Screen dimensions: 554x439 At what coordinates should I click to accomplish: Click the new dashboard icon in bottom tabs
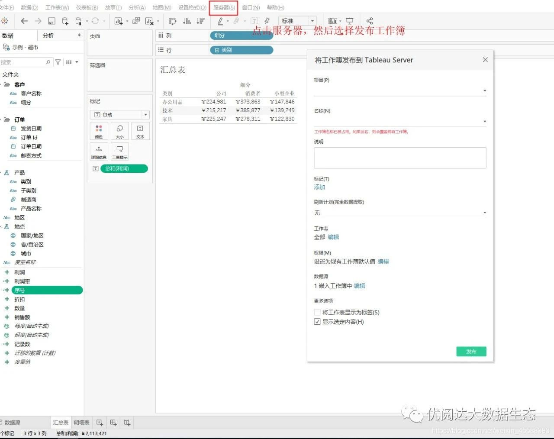tap(113, 423)
